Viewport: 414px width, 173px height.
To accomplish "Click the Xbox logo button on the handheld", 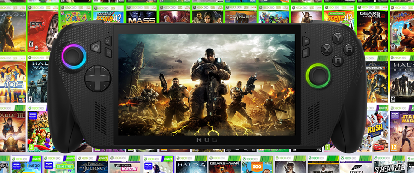I will click(x=96, y=47).
